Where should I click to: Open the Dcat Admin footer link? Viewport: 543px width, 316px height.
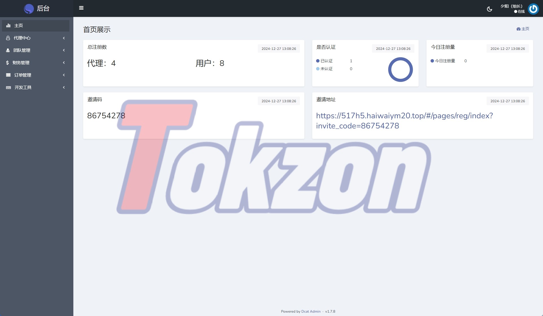(x=311, y=311)
